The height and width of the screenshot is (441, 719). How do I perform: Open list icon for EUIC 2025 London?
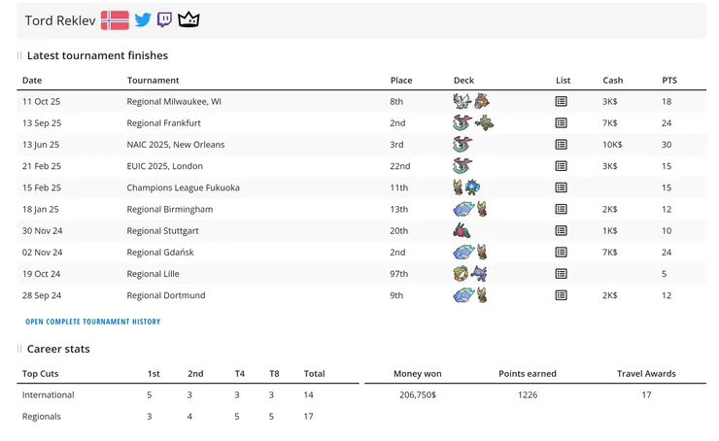coord(562,166)
